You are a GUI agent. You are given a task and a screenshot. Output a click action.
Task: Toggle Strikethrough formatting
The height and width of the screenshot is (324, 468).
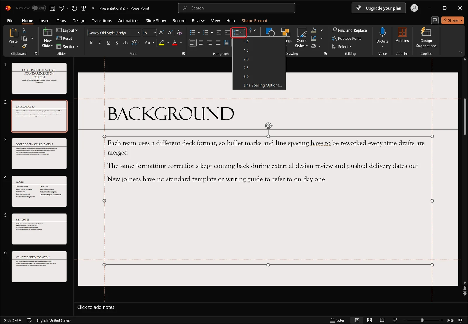point(125,43)
